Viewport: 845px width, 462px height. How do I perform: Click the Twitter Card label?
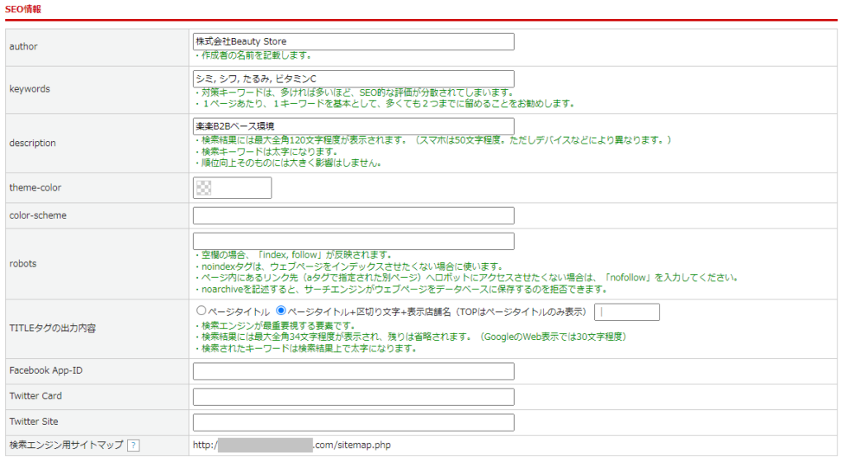[35, 396]
